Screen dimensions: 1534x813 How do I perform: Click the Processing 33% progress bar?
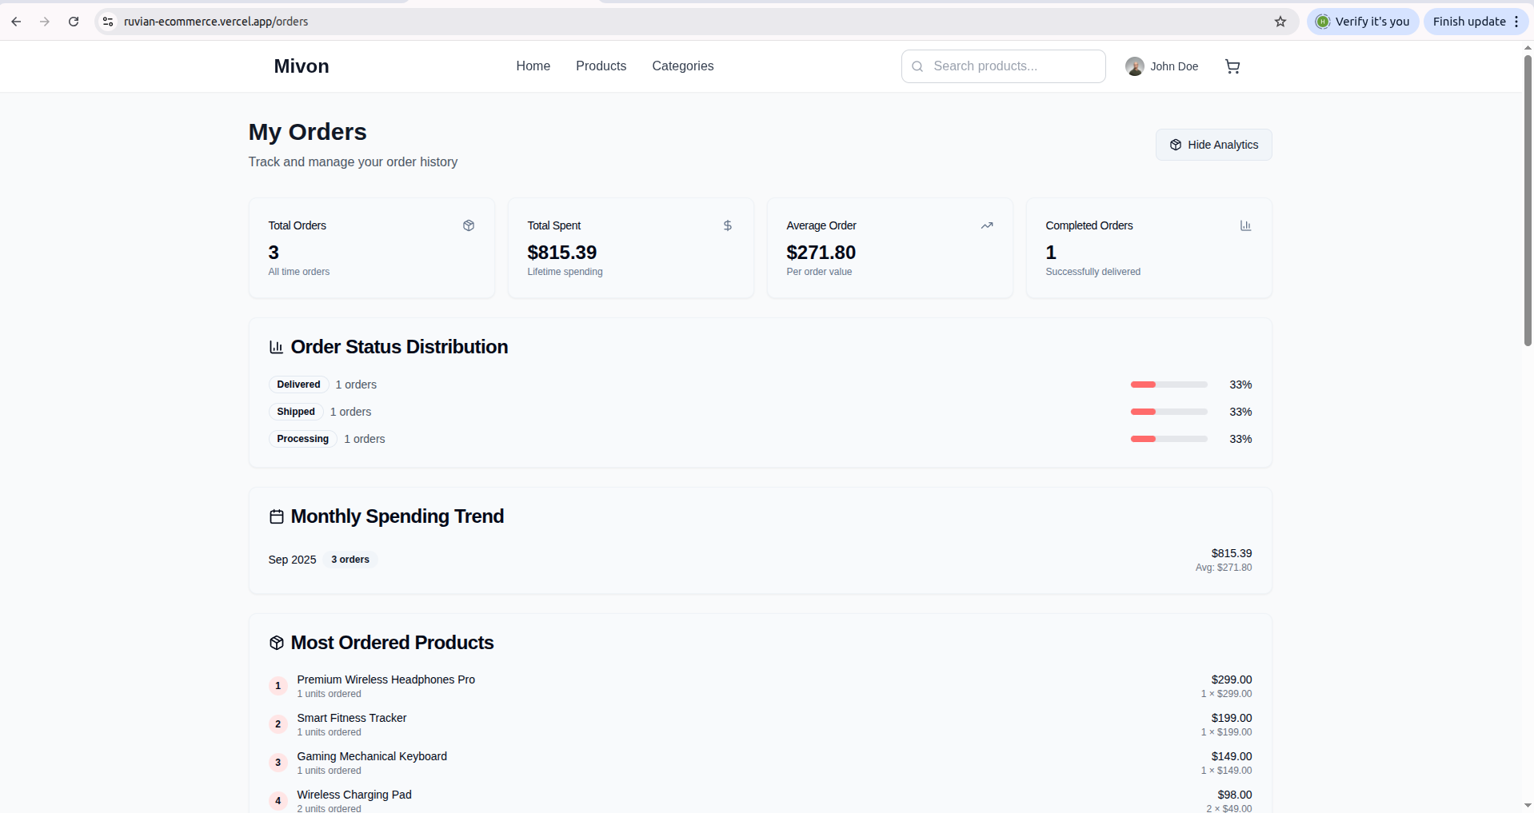point(1168,439)
